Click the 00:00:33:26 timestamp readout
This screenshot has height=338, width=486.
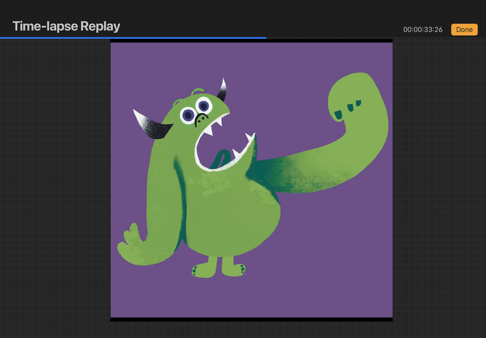[x=423, y=29]
